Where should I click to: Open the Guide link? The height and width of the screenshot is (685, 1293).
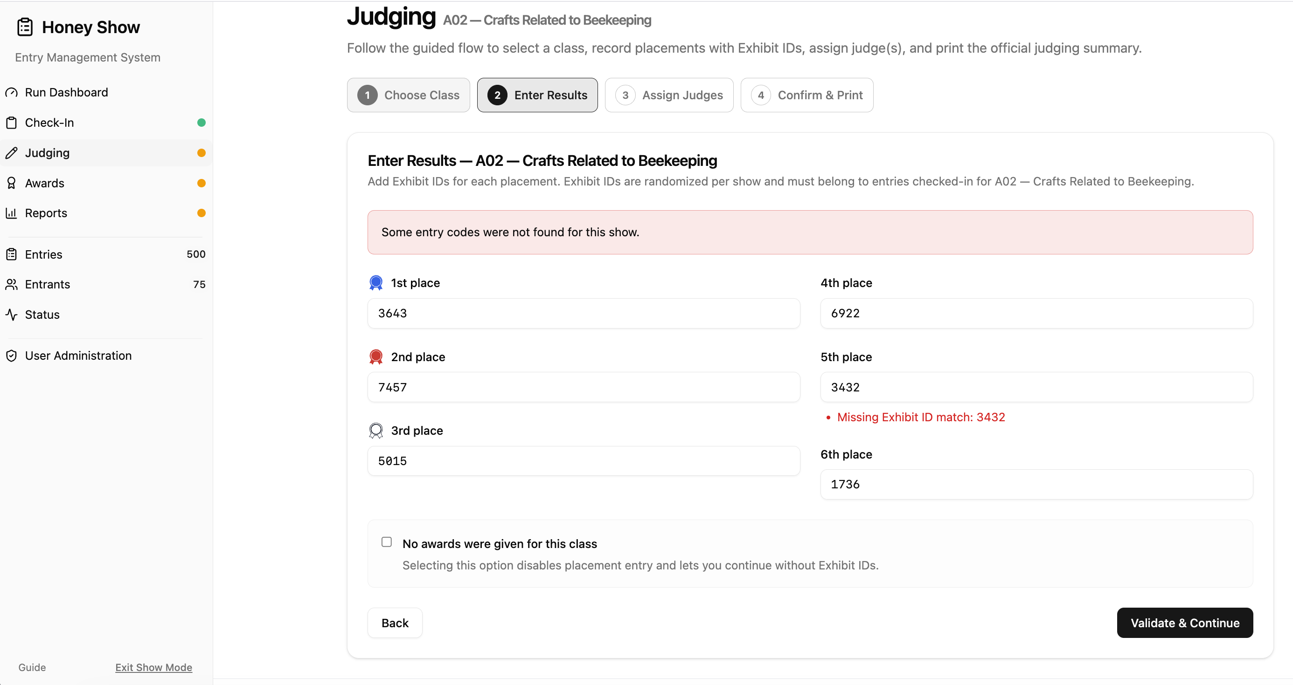[32, 667]
